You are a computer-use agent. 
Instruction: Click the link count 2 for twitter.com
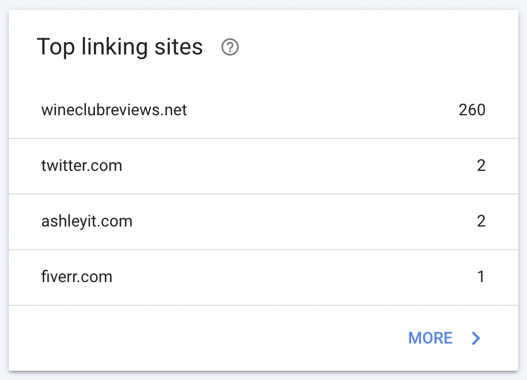[x=481, y=166]
